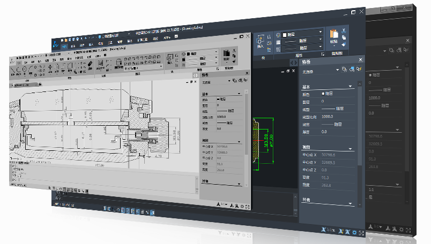Click the white color swatch in blue panel 颜色 row
This screenshot has height=244, width=431.
[323, 94]
